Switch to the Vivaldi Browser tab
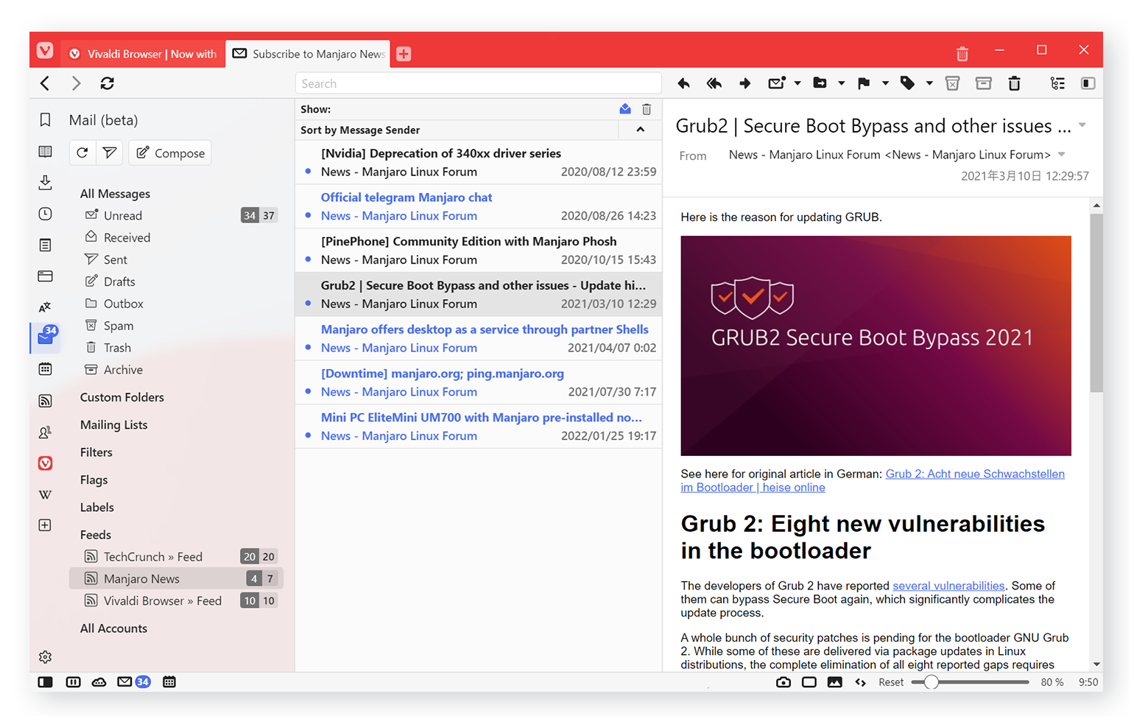 pyautogui.click(x=143, y=54)
